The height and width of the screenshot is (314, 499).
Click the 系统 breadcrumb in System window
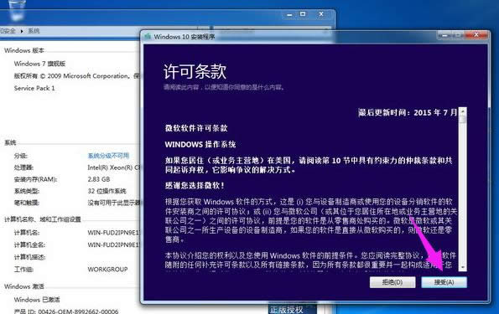(x=34, y=31)
